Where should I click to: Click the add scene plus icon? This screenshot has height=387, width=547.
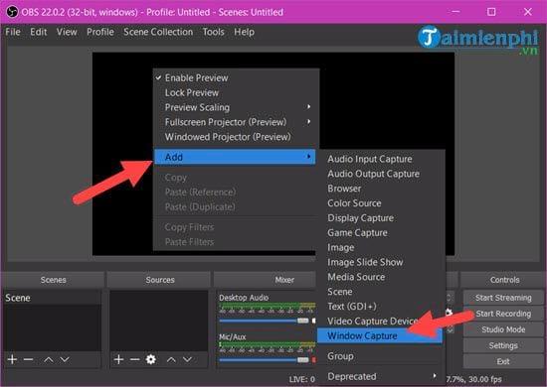[12, 359]
